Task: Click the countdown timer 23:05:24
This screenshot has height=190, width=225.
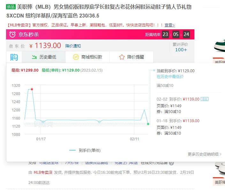Action: tap(176, 34)
